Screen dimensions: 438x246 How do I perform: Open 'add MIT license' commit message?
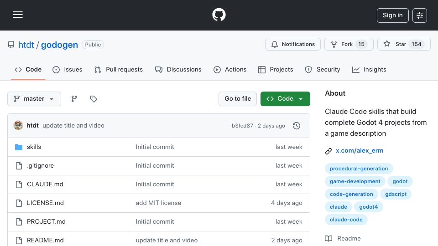click(158, 203)
